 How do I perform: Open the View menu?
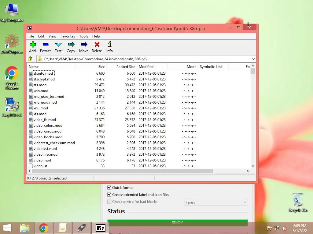click(52, 36)
